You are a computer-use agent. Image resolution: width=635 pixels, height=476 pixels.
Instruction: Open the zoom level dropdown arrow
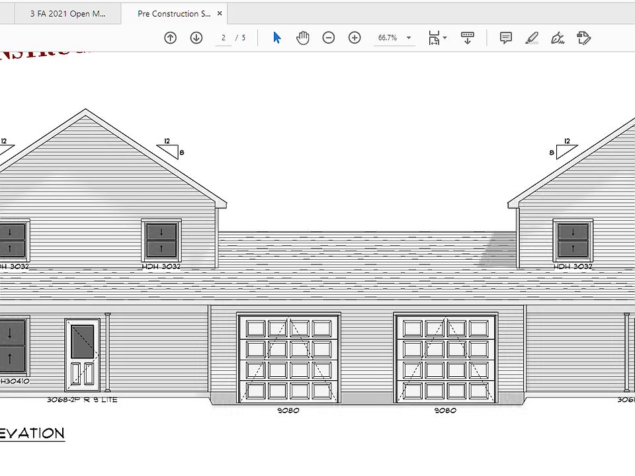click(x=409, y=38)
